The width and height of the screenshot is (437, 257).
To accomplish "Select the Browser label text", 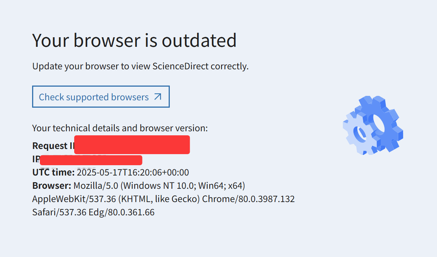I will coord(52,186).
